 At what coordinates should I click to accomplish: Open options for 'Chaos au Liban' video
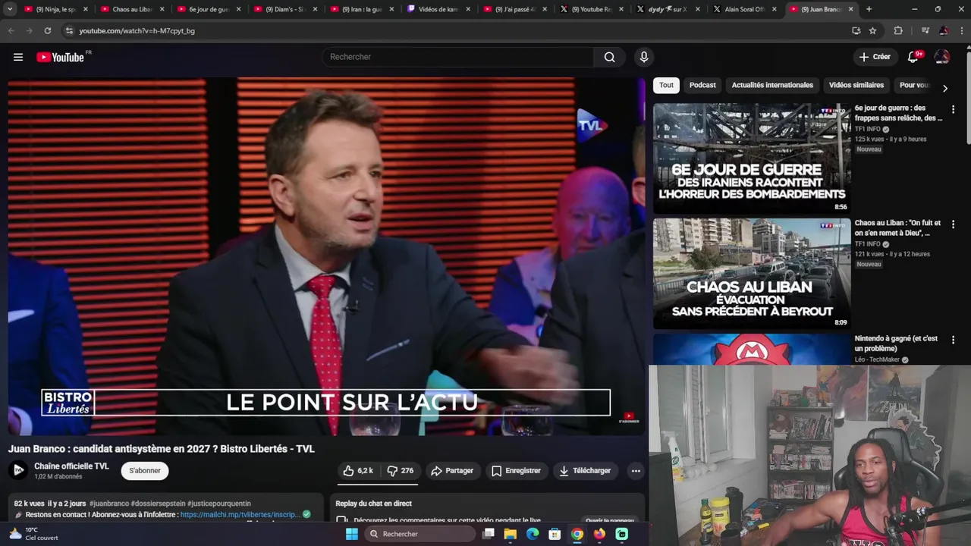(953, 224)
